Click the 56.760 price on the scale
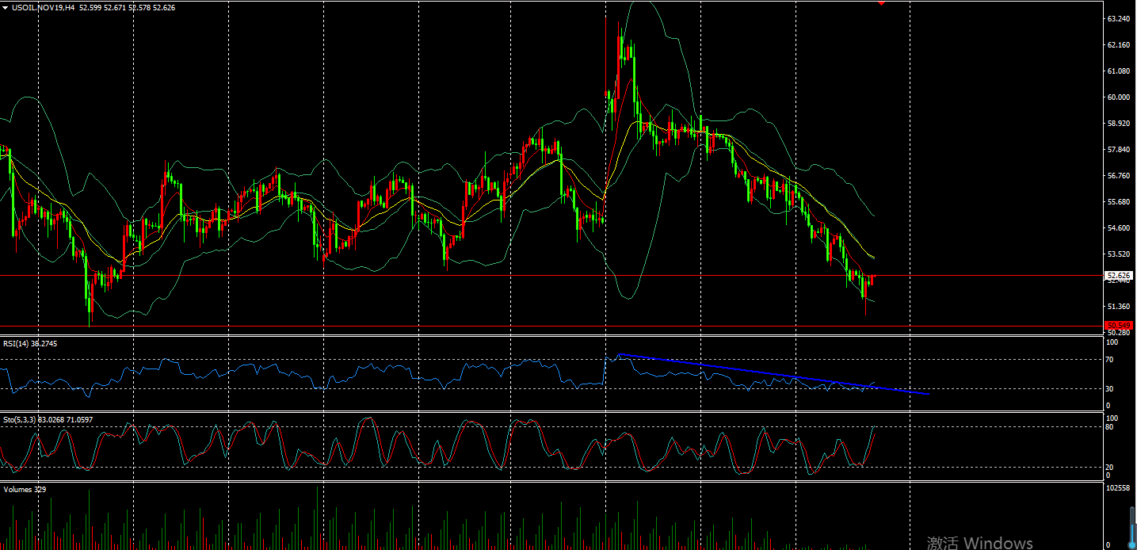The height and width of the screenshot is (550, 1137). pos(1118,175)
